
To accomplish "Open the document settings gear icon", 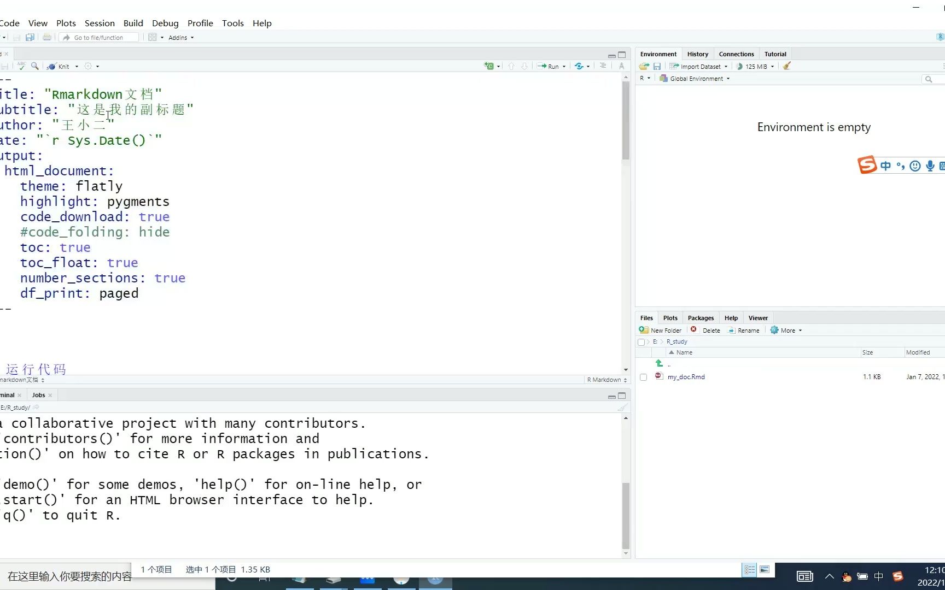I will pos(88,66).
